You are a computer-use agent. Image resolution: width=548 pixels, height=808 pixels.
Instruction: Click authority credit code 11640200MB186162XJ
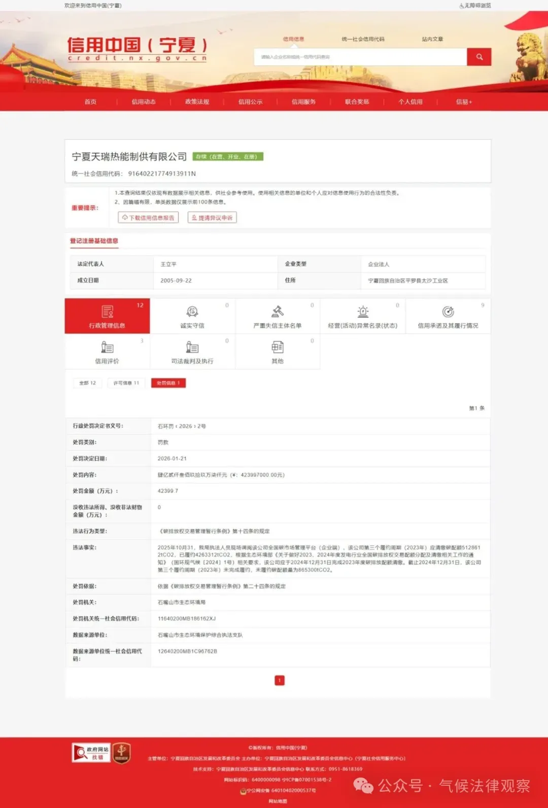(x=187, y=619)
